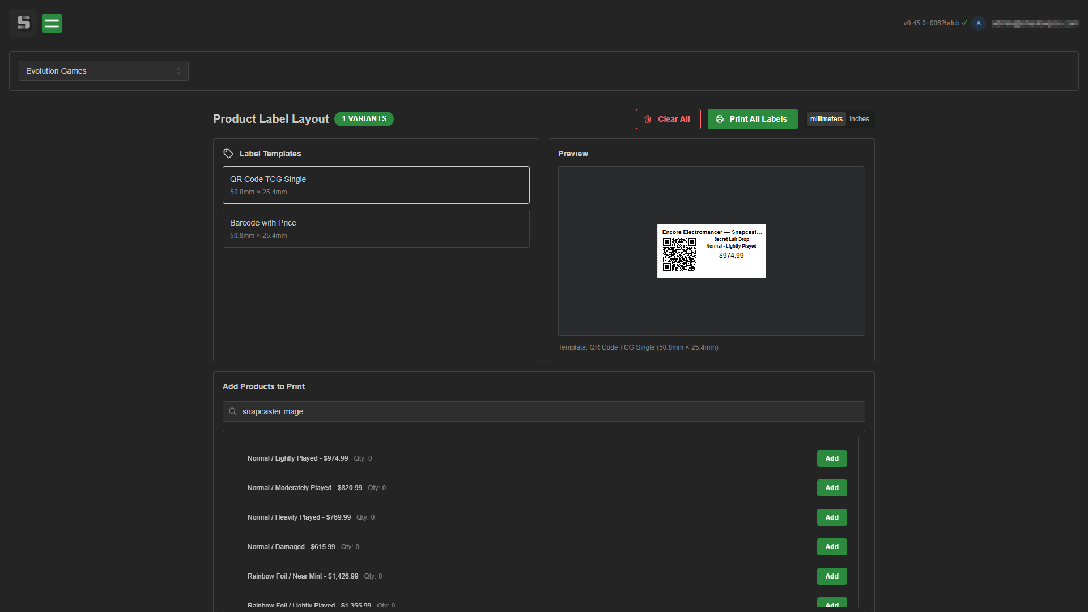Screen dimensions: 1088x612
Task: Add Normal / Lightly Played variant
Action: point(831,458)
